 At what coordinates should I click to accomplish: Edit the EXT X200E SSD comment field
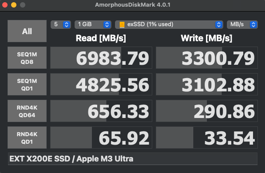tap(132, 159)
